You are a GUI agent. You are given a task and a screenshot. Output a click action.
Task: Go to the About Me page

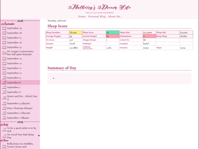coord(114,17)
